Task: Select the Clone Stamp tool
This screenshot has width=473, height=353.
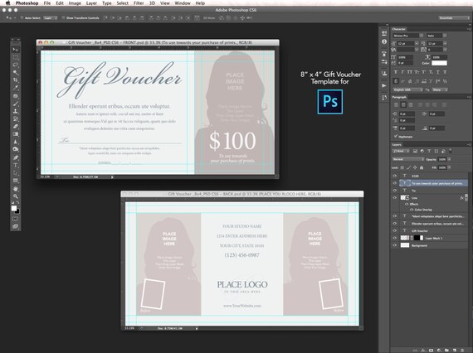Action: click(16, 111)
